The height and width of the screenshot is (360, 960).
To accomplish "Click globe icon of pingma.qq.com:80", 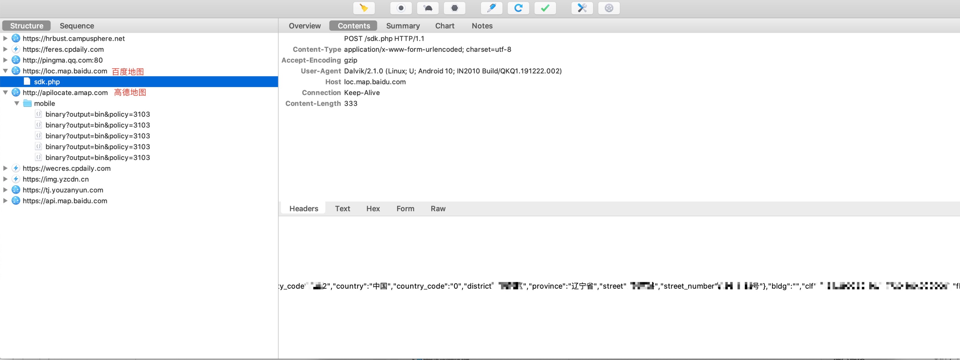I will (16, 60).
